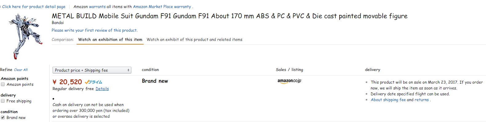
Task: Switch to 'this product and related items' tab
Action: click(194, 40)
